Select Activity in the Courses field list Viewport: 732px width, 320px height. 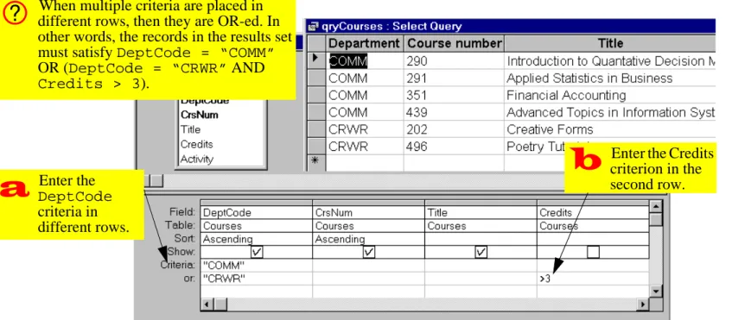pos(197,160)
